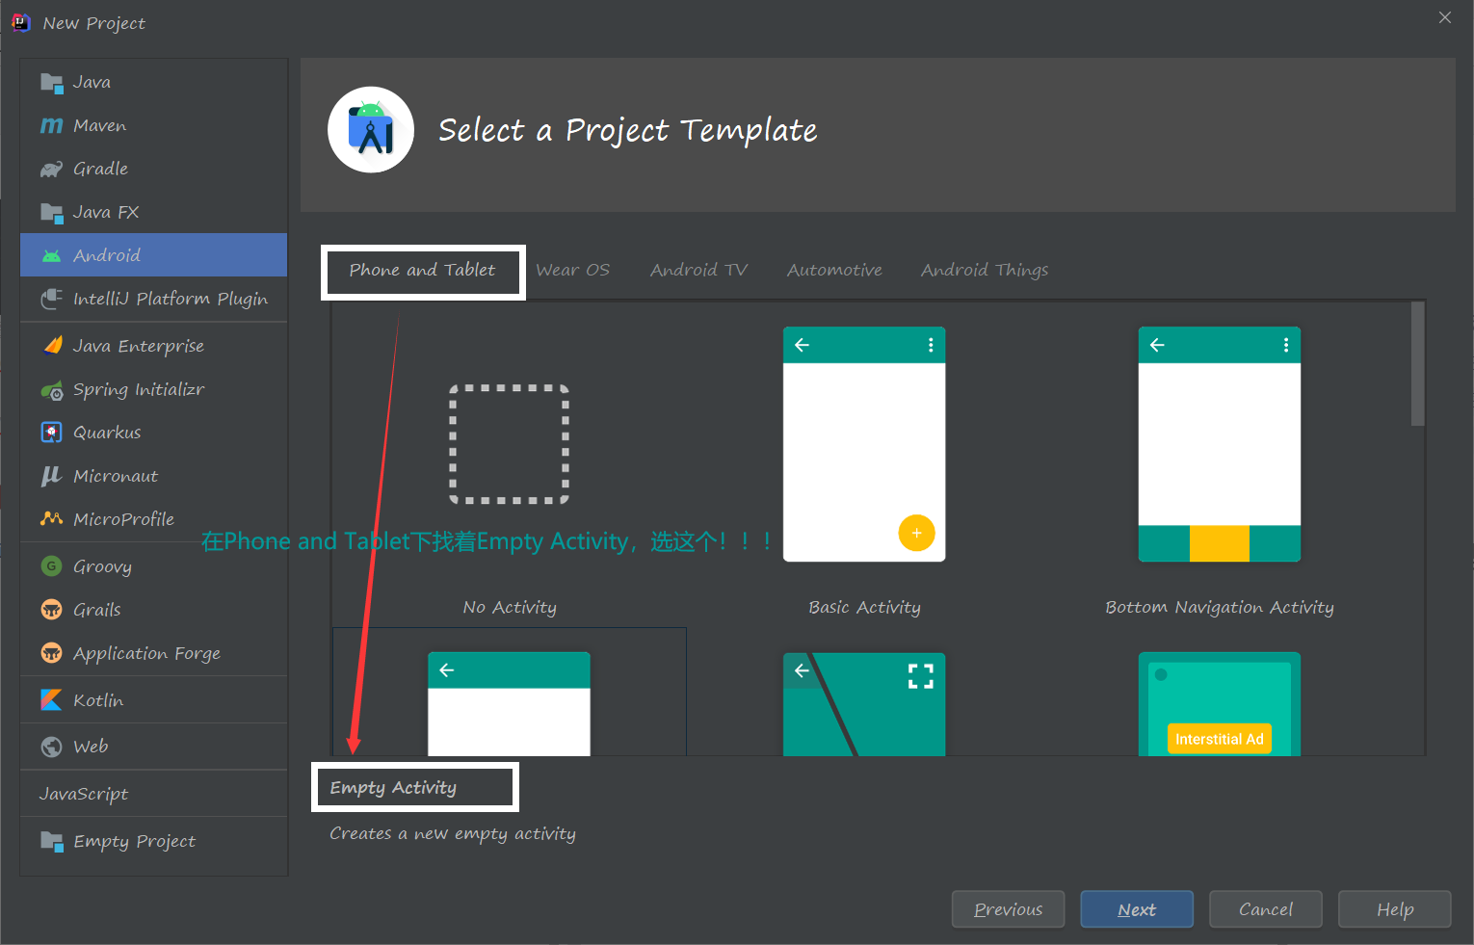Image resolution: width=1474 pixels, height=945 pixels.
Task: Close the New Project dialog
Action: click(1445, 17)
